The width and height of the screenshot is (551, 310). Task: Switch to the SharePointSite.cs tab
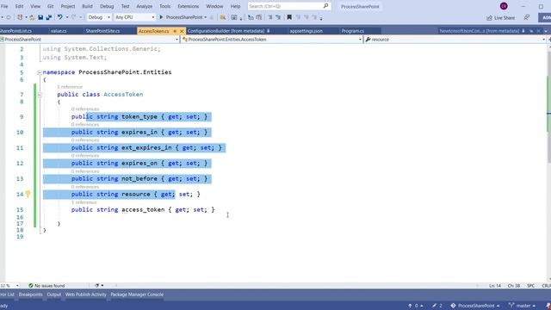click(x=102, y=31)
